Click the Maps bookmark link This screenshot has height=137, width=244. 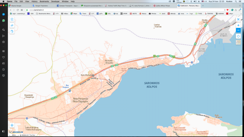click(x=75, y=13)
